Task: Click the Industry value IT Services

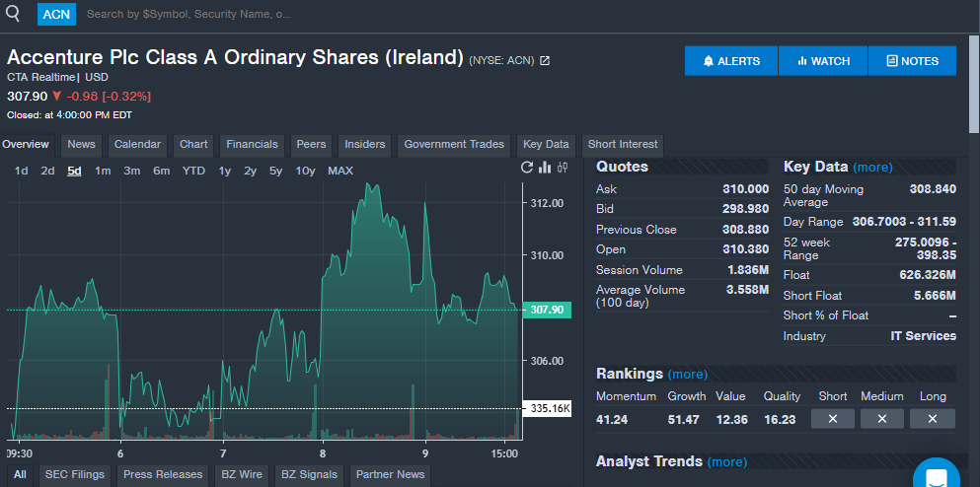Action: pos(923,336)
